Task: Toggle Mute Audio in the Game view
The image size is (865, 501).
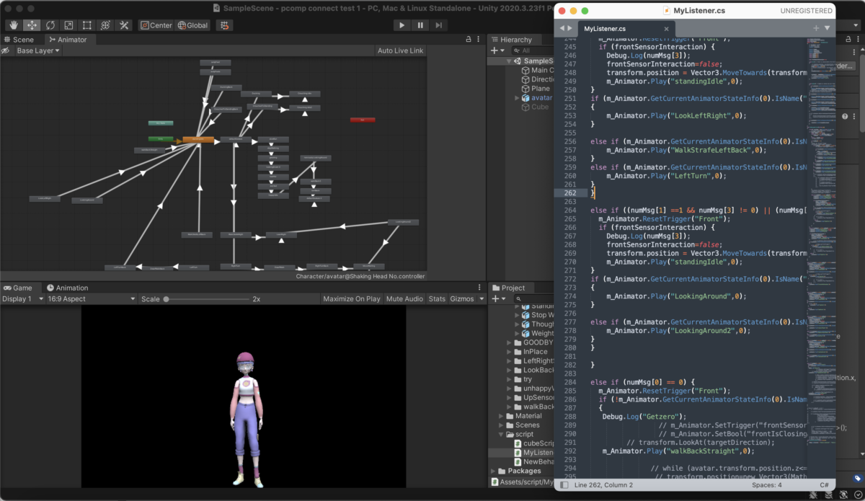Action: click(x=404, y=298)
